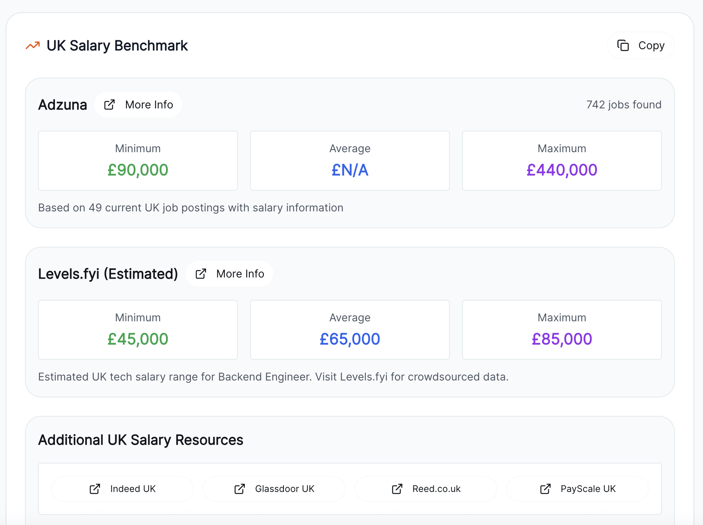Select Levels.fyi maximum value £85,000
703x525 pixels.
(562, 339)
